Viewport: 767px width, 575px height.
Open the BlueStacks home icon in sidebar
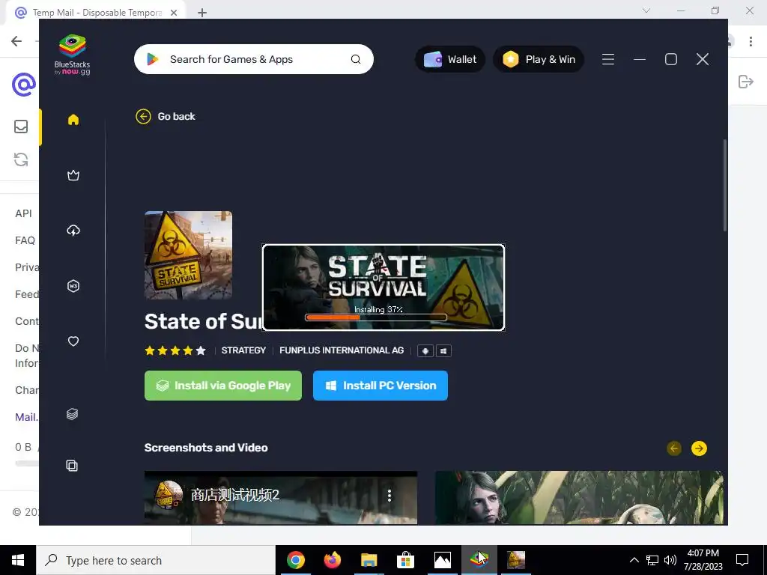(x=73, y=120)
